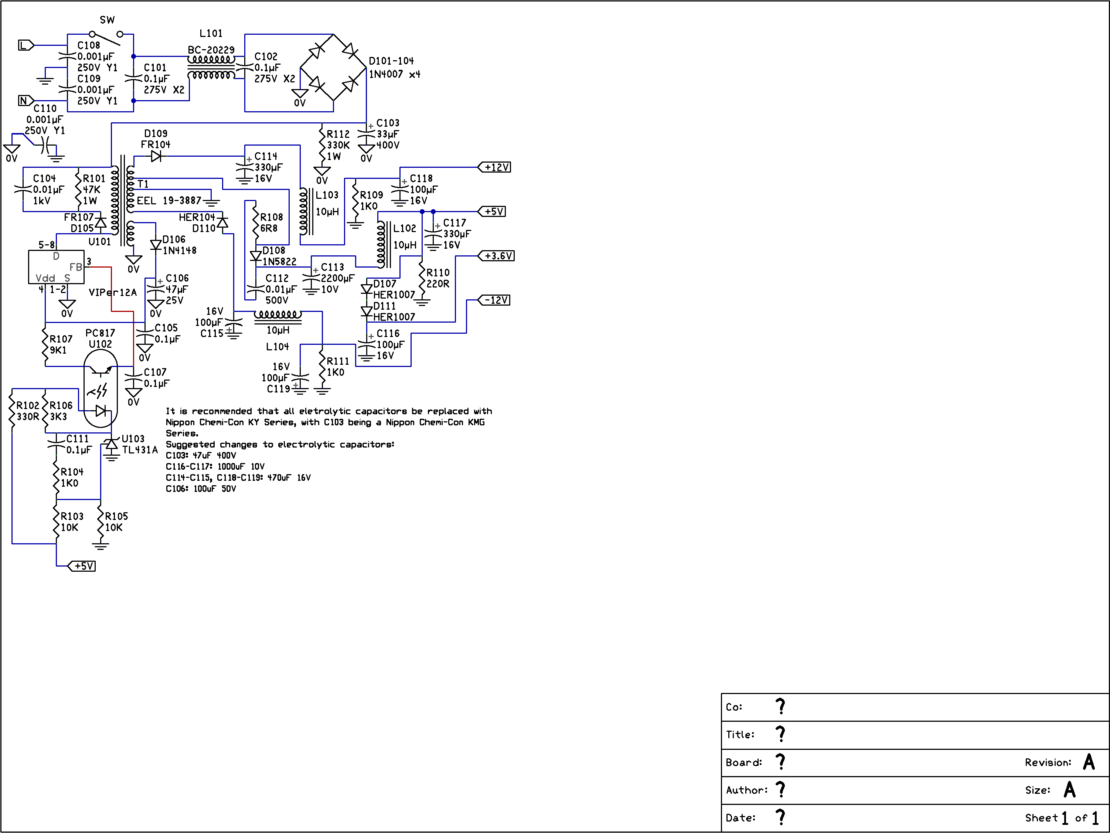Select the 'C106: 100uF 50V' note line

201,489
